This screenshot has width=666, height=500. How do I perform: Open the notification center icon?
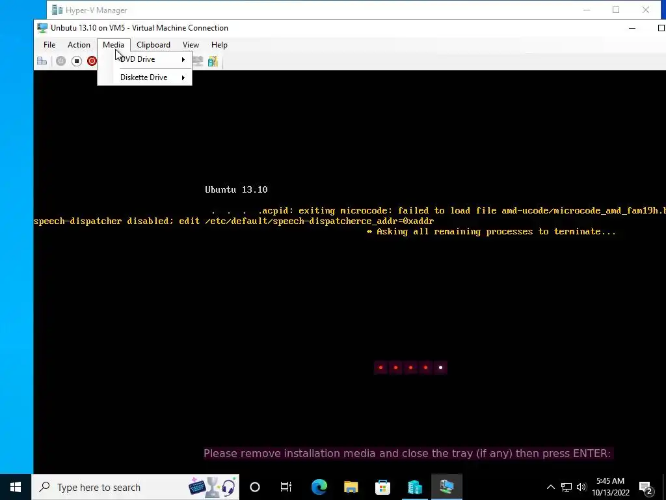point(646,487)
